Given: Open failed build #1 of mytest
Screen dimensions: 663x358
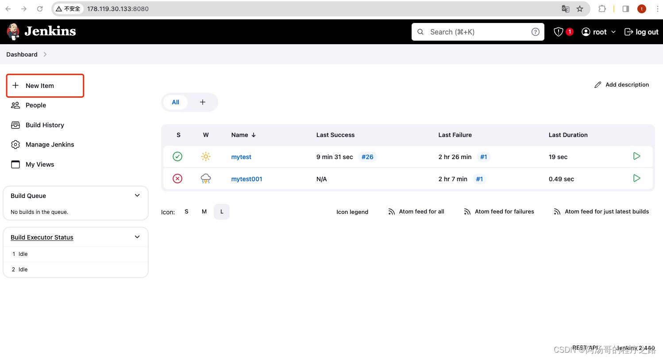Looking at the screenshot, I should [x=484, y=157].
